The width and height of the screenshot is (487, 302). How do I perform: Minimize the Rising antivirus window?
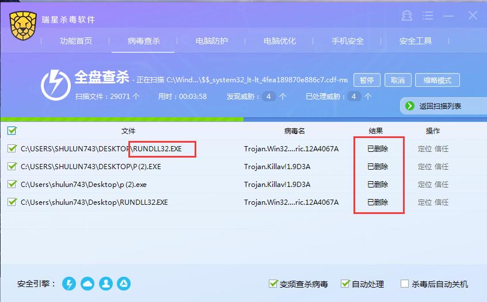448,16
